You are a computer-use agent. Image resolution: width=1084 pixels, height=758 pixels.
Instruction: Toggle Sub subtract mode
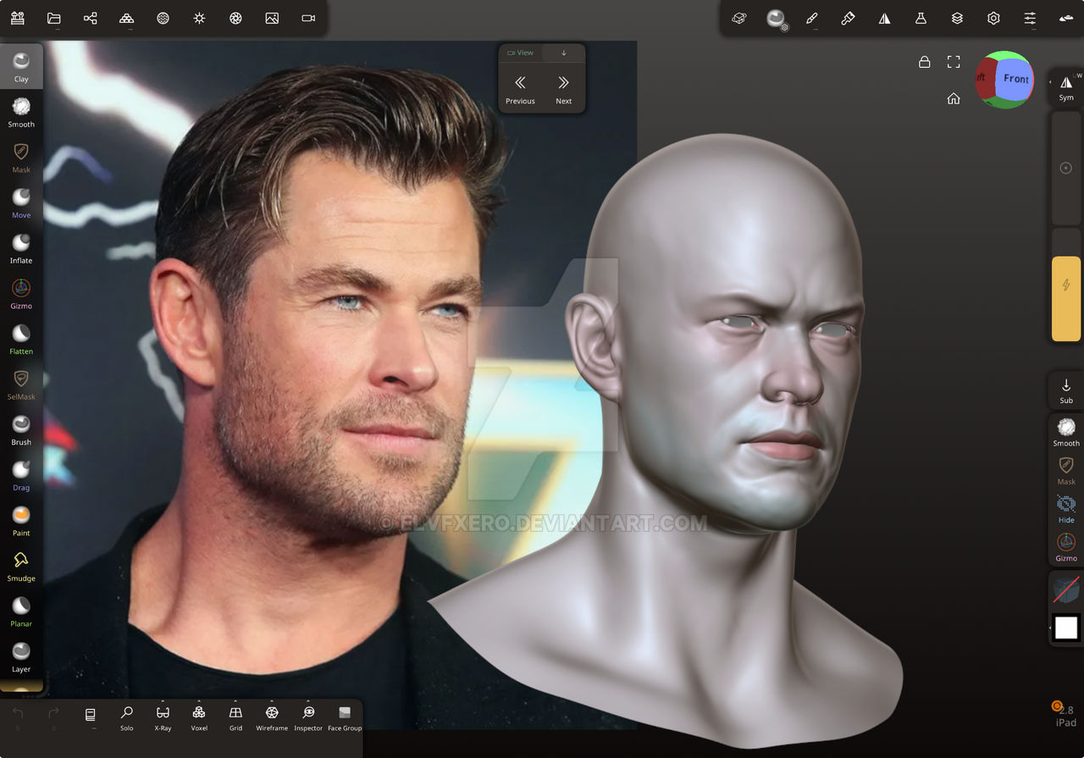point(1066,390)
